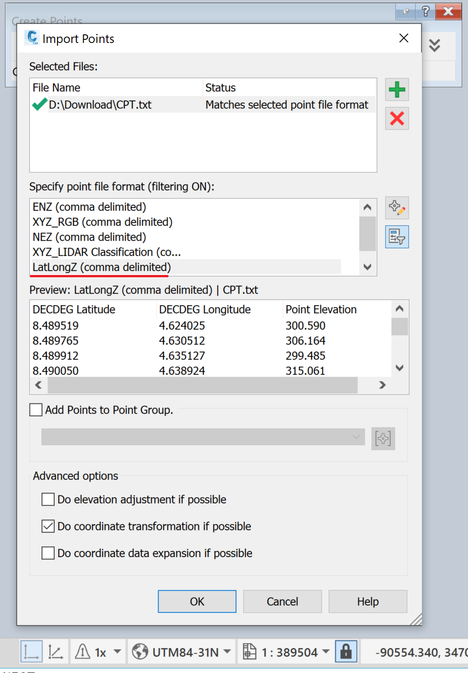Click the point group selection icon

pos(383,438)
